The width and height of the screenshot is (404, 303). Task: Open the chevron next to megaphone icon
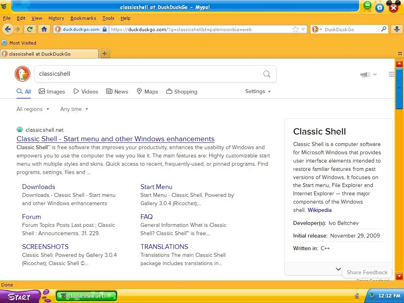click(x=375, y=75)
